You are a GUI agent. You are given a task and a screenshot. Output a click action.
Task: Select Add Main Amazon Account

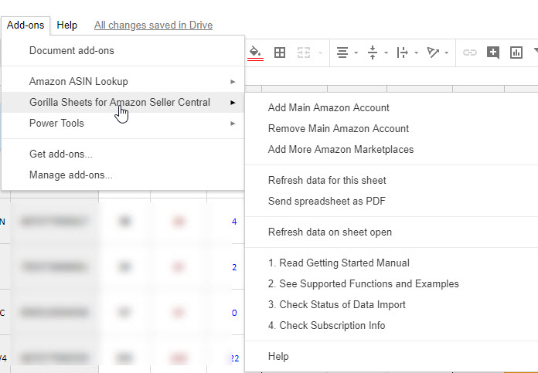tap(329, 108)
